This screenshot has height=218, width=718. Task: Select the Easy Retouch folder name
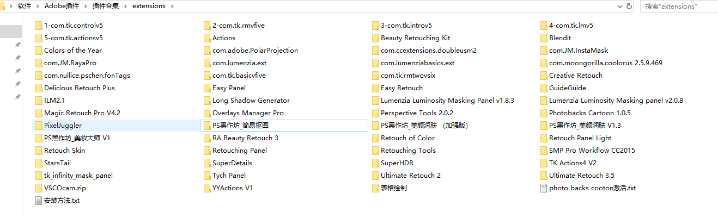pyautogui.click(x=401, y=88)
